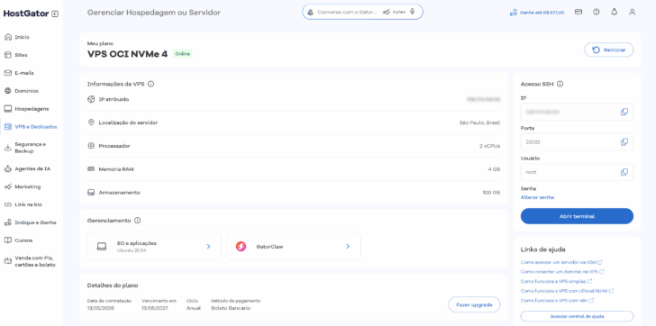Screen dimensions: 656x326
Task: Click the Segurança e Backup download icon
Action: [x=7, y=148]
